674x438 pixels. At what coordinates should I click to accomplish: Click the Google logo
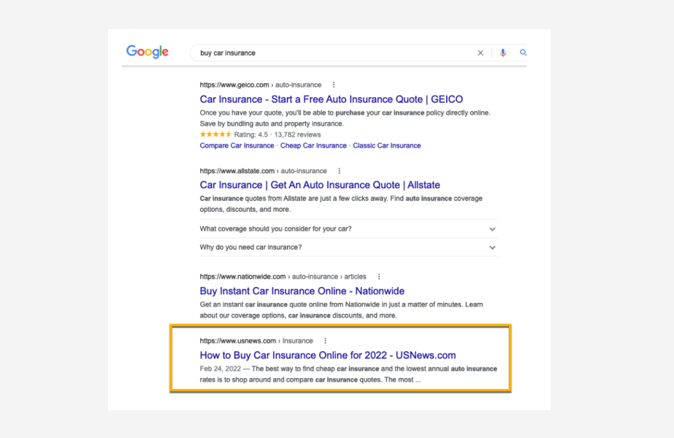click(x=148, y=52)
